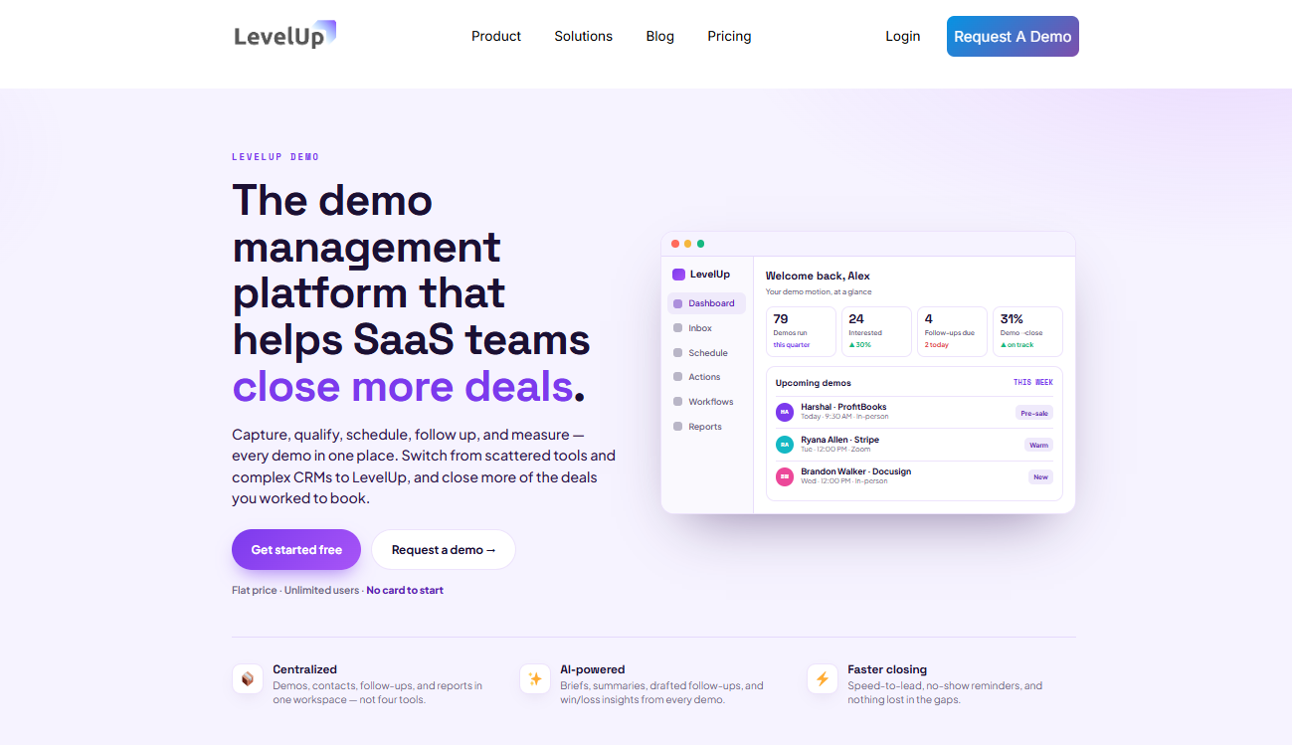Click the Schedule square icon

pos(678,353)
